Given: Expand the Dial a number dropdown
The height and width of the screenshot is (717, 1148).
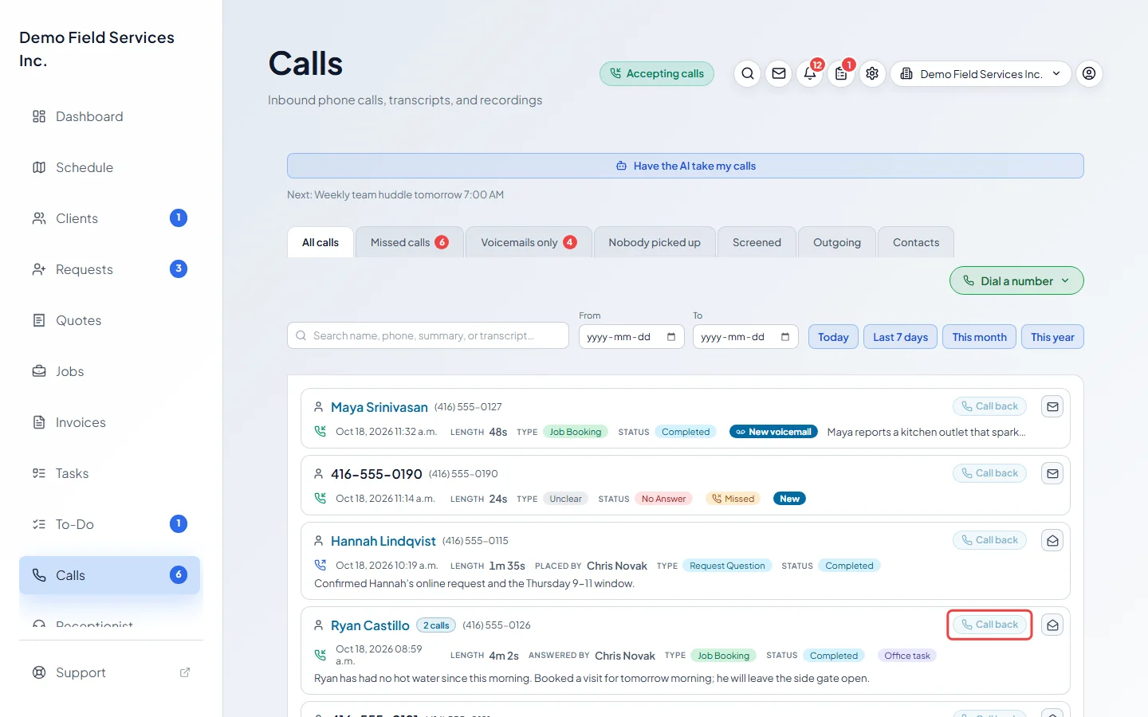Looking at the screenshot, I should click(x=1016, y=280).
